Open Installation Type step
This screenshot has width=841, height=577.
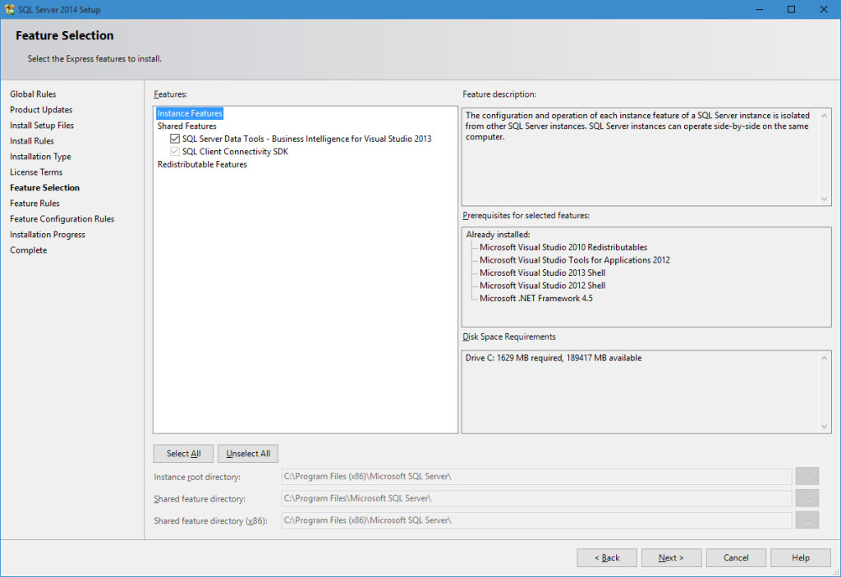pos(40,157)
